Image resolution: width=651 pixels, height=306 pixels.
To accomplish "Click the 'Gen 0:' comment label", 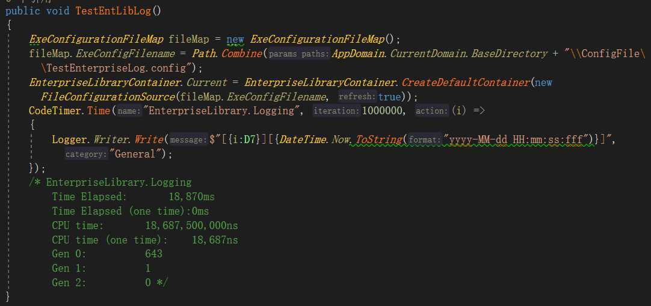I will (x=69, y=254).
